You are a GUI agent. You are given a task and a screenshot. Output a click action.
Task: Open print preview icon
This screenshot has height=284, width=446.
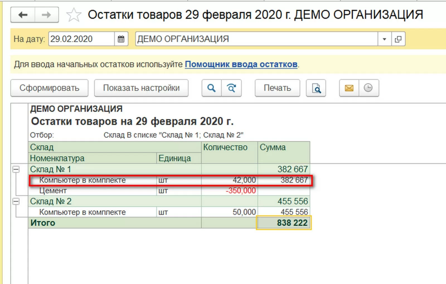pos(316,88)
